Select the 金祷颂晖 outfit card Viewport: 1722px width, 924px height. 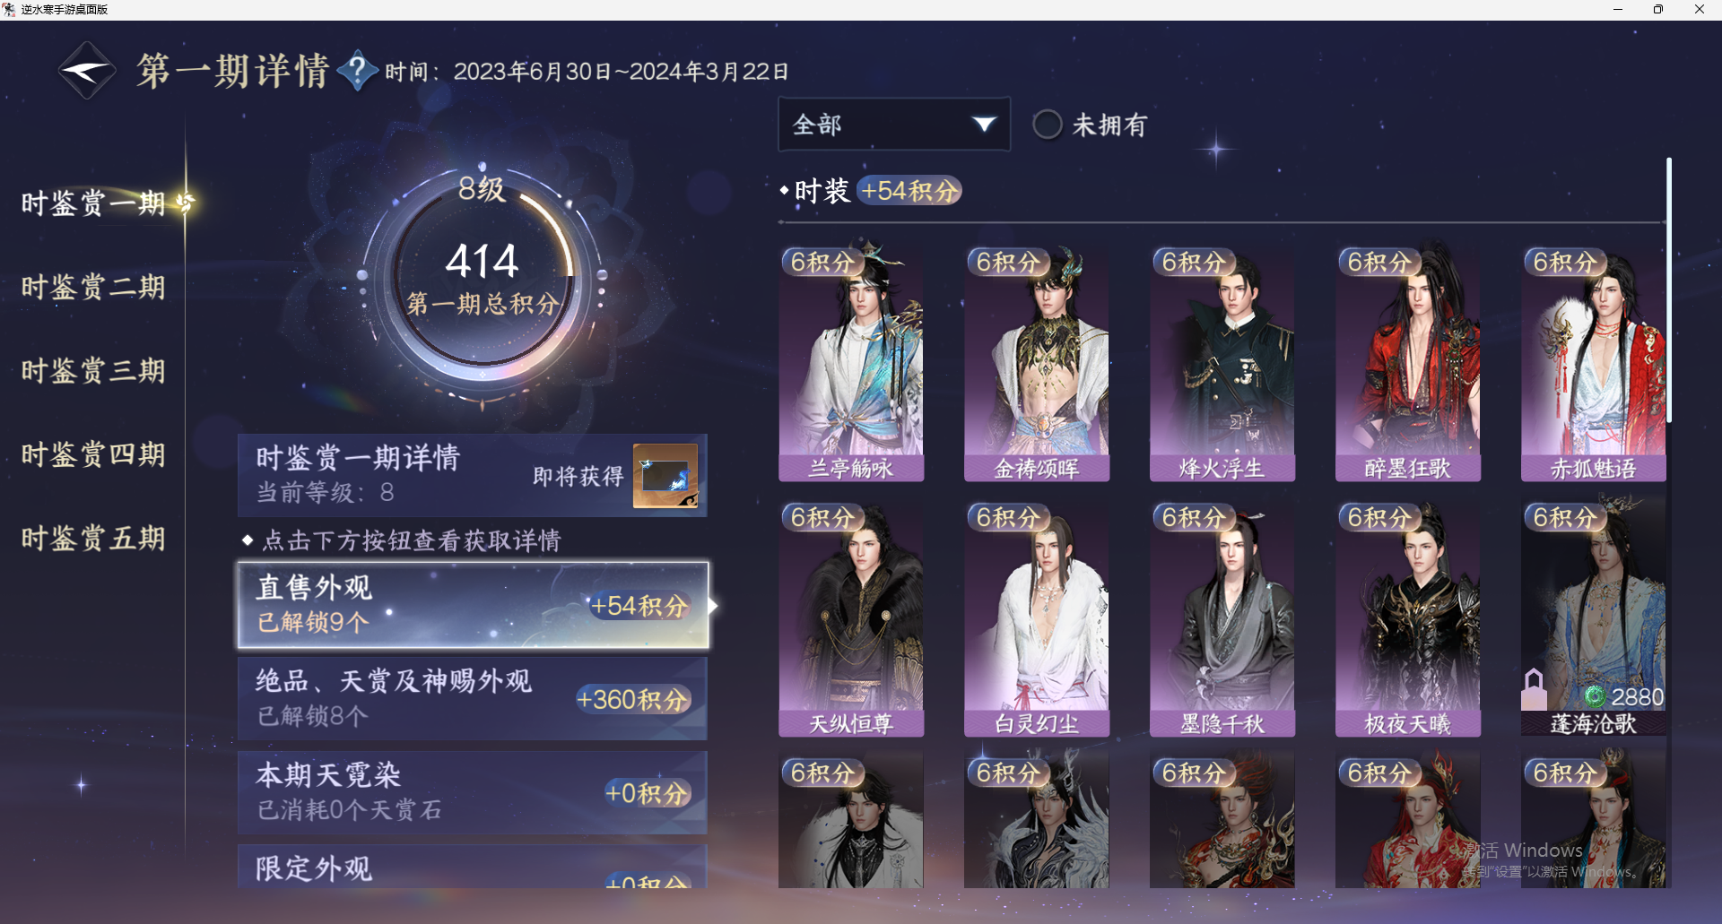click(1037, 362)
